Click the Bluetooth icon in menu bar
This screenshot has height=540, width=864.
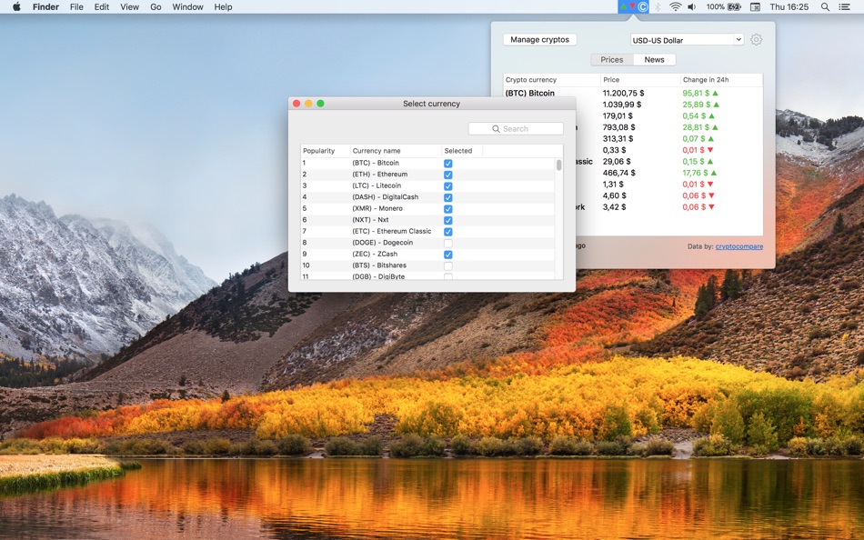click(658, 6)
